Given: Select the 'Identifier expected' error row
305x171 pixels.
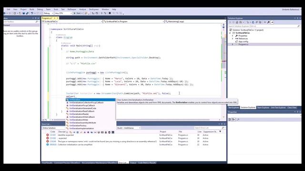Looking at the screenshot, I should click(x=133, y=135).
